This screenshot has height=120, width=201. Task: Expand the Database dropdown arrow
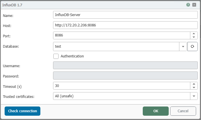pyautogui.click(x=183, y=47)
